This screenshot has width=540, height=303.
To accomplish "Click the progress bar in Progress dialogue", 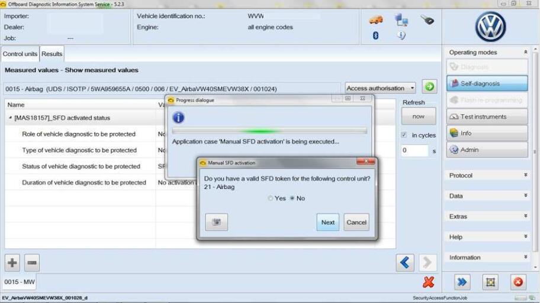I will [269, 131].
